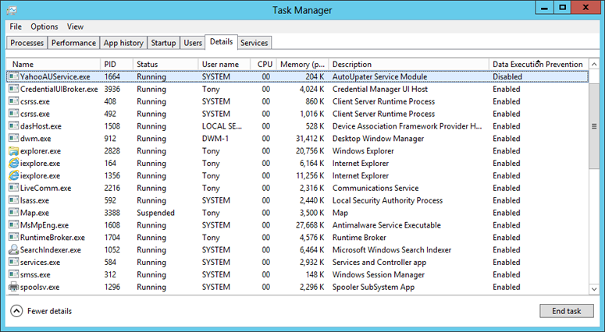Sort by the Data Execution Prevention column

(537, 64)
